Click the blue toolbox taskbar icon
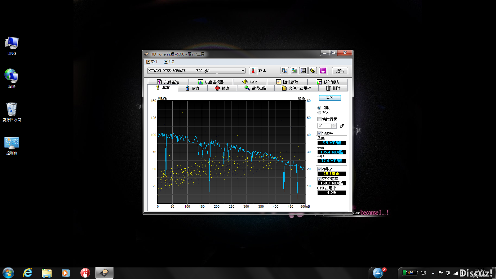 click(378, 273)
